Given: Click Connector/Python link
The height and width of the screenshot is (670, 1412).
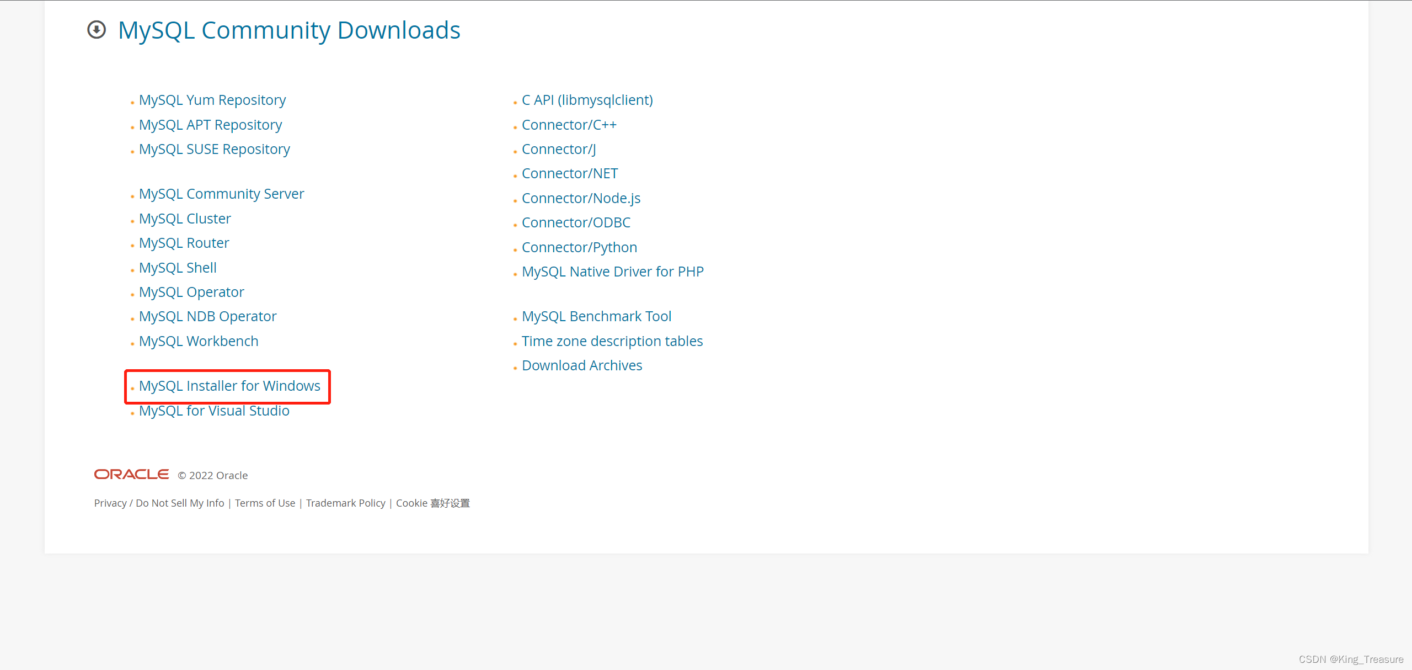Looking at the screenshot, I should click(x=579, y=247).
